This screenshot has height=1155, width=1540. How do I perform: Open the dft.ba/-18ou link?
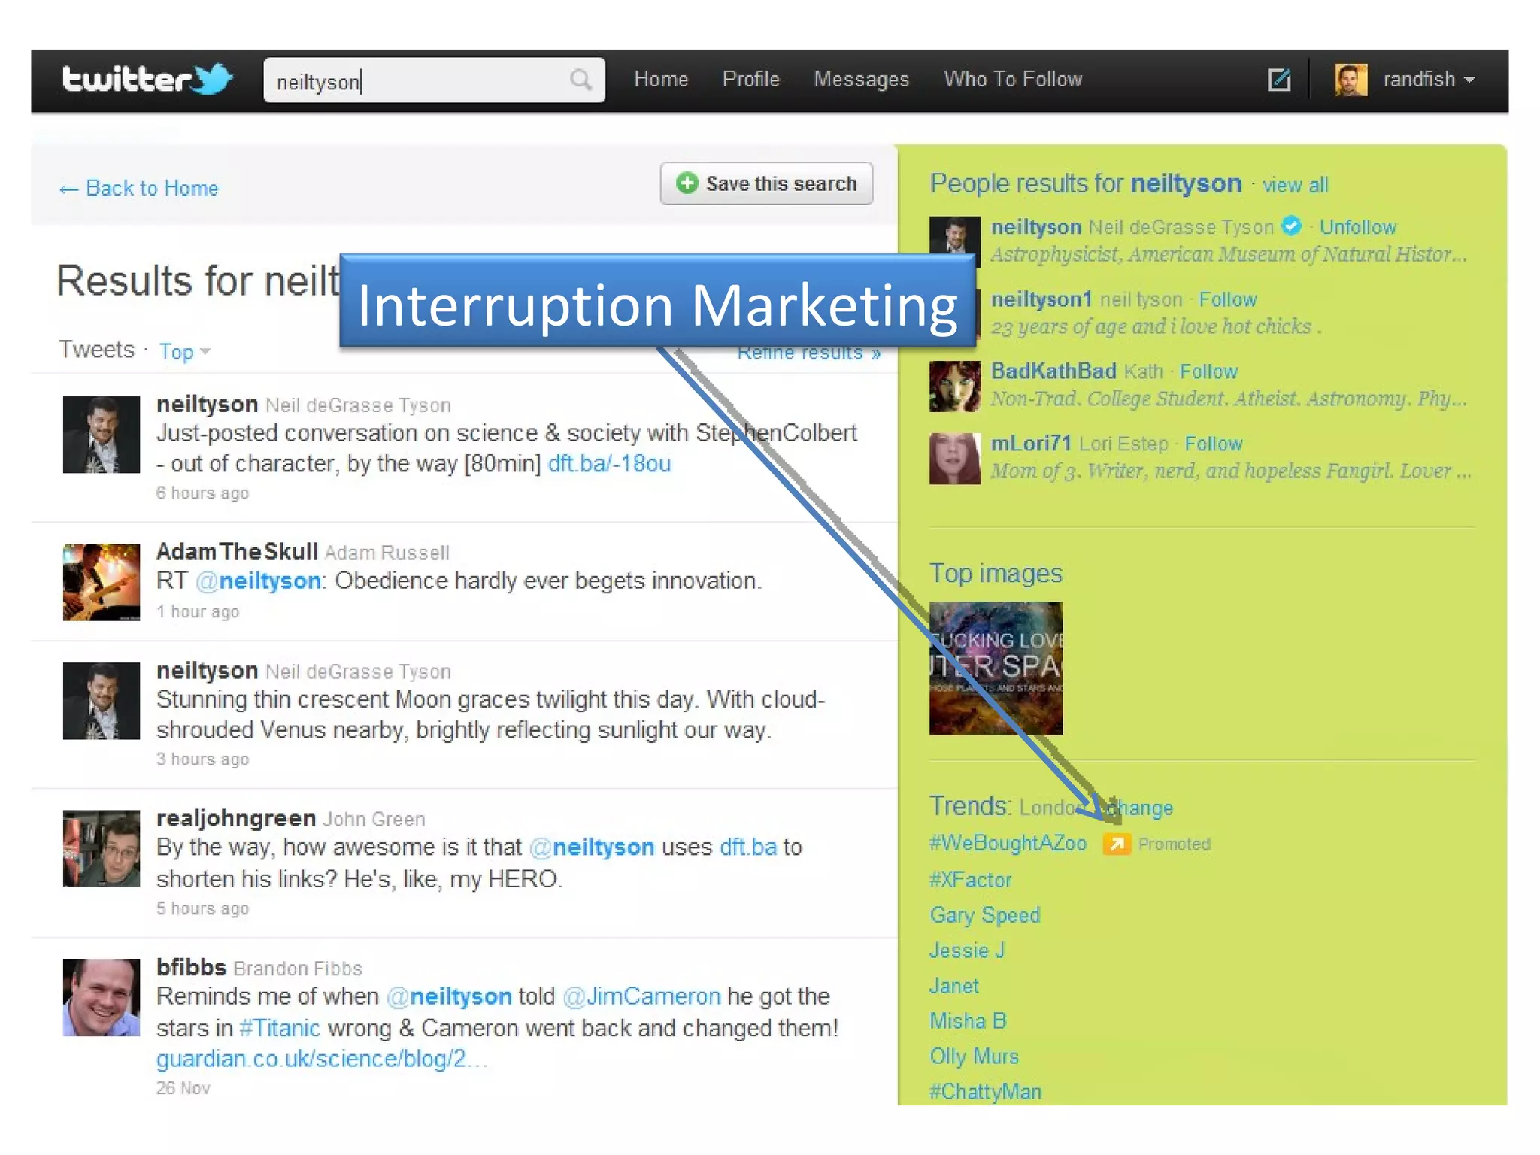tap(609, 464)
